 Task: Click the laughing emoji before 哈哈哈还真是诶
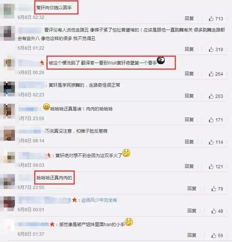click(46, 107)
